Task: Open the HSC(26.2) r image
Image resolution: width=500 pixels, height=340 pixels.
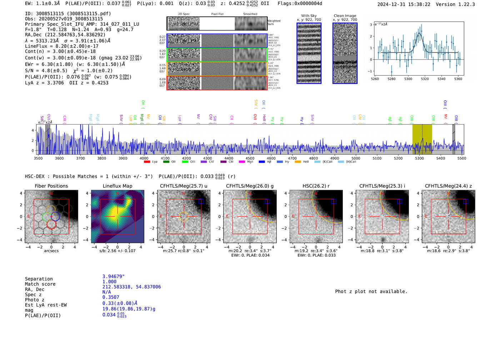Action: pyautogui.click(x=316, y=217)
